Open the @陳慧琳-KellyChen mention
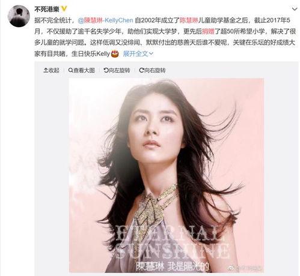The height and width of the screenshot is (276, 300). point(105,20)
